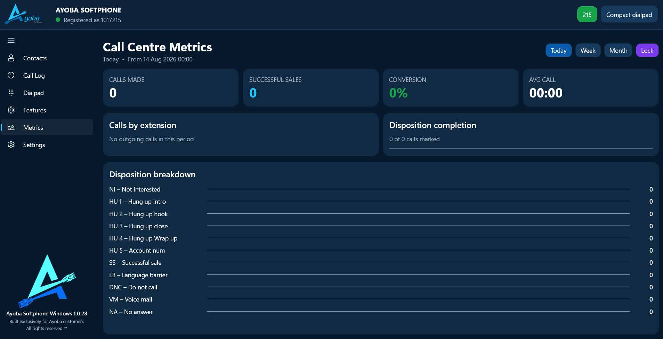Image resolution: width=663 pixels, height=339 pixels.
Task: Click 'HU 4 – Hung up Wrap up' label
Action: [143, 238]
